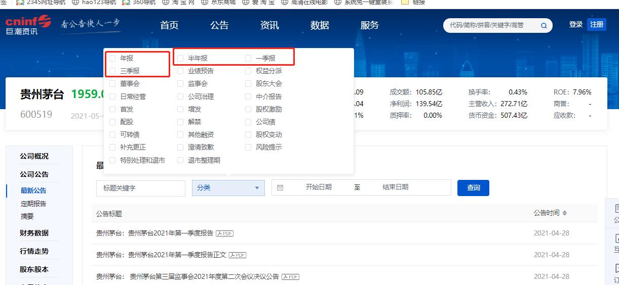This screenshot has width=619, height=285.
Task: Sort by 公告时间 arrow icon
Action: pyautogui.click(x=565, y=213)
